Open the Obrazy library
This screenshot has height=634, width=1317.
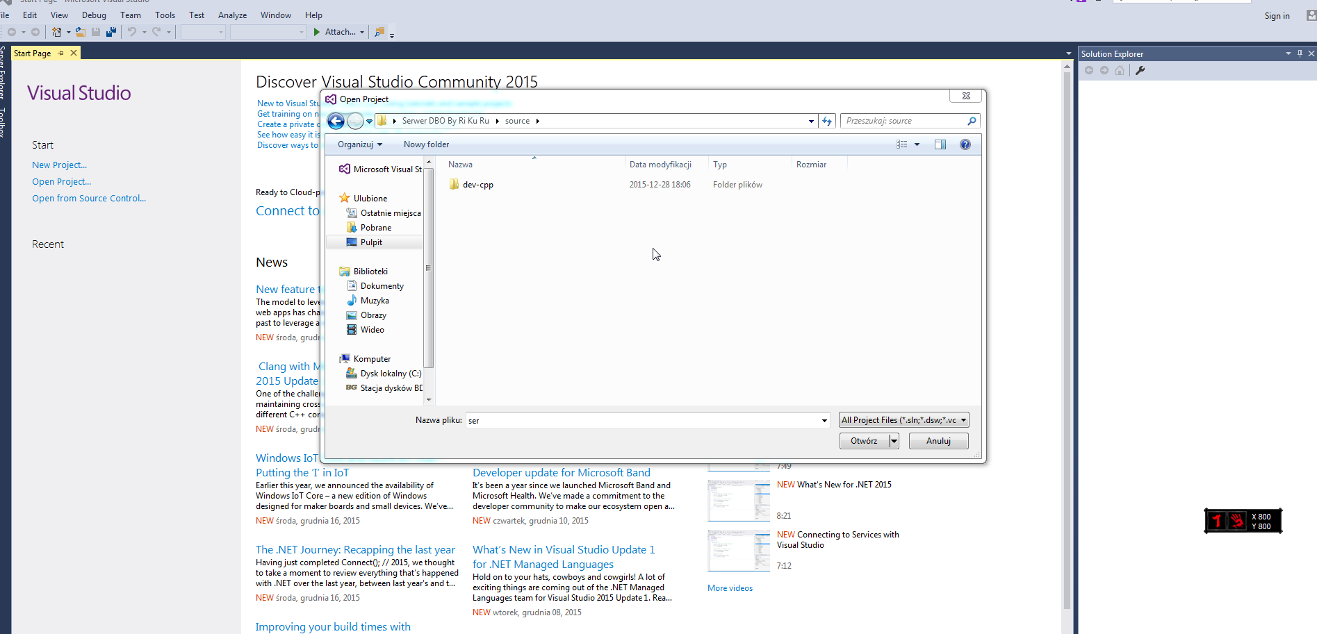[x=366, y=315]
